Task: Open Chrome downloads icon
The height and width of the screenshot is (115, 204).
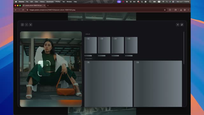Action: [x=181, y=10]
